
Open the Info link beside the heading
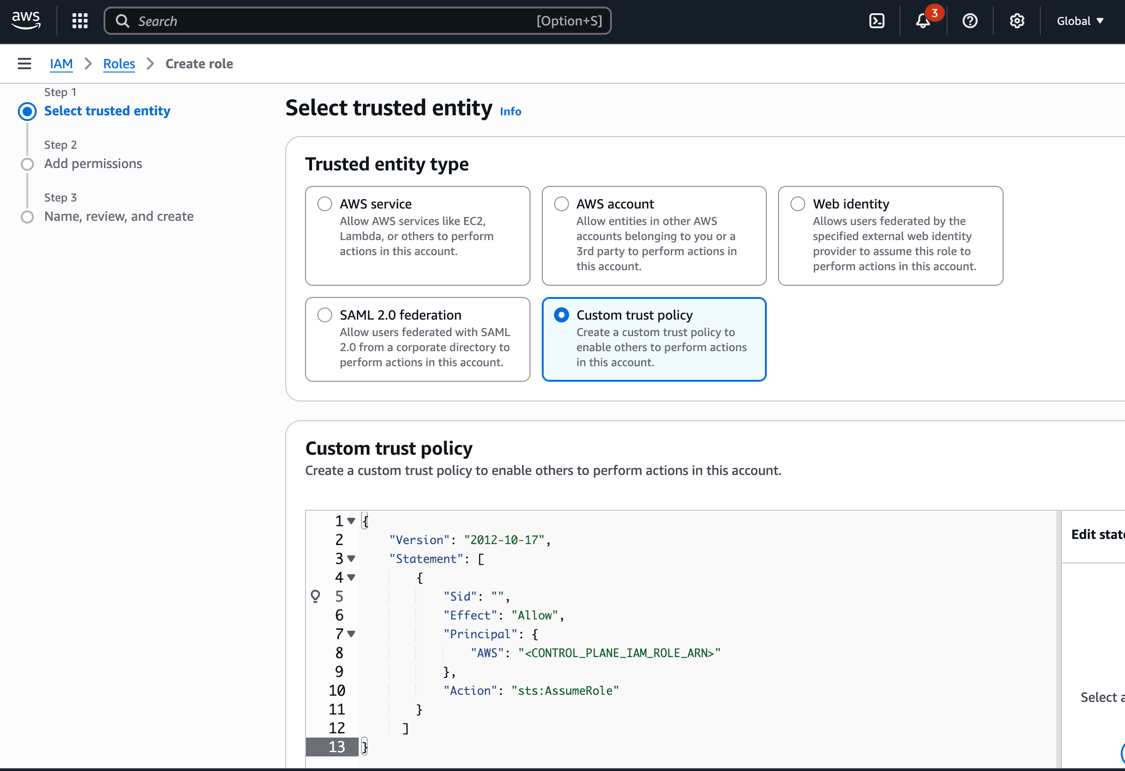click(510, 111)
